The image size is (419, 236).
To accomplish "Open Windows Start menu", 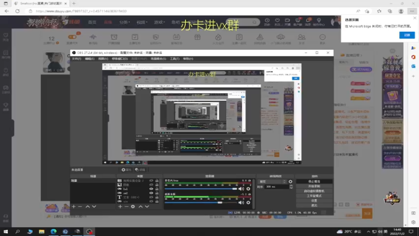I will click(x=6, y=231).
